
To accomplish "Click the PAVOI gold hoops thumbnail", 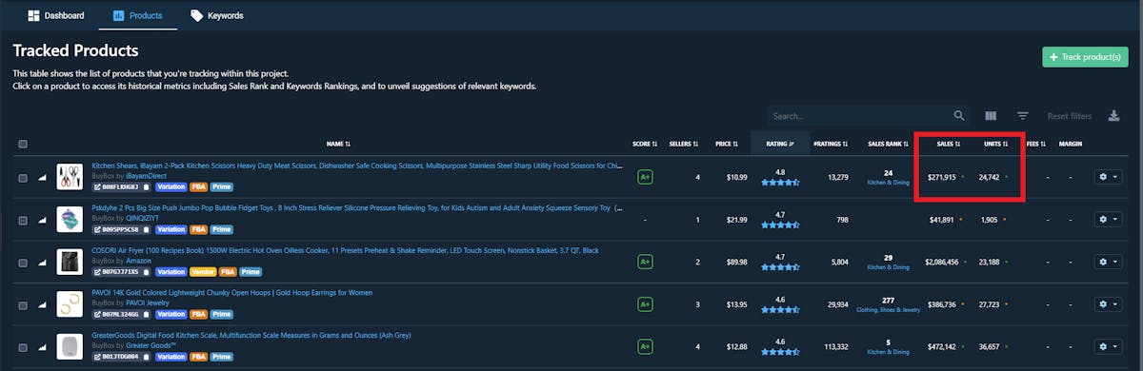I will point(70,304).
